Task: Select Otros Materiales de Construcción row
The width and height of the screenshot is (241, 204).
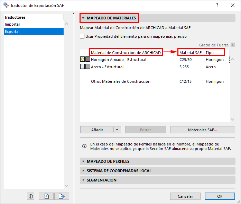Action: point(155,81)
